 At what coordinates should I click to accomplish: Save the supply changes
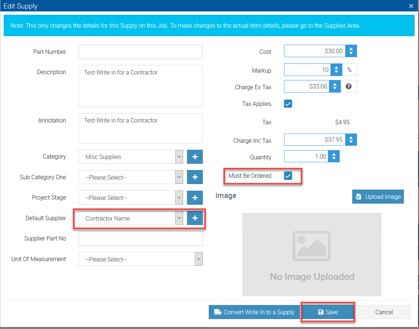(328, 312)
